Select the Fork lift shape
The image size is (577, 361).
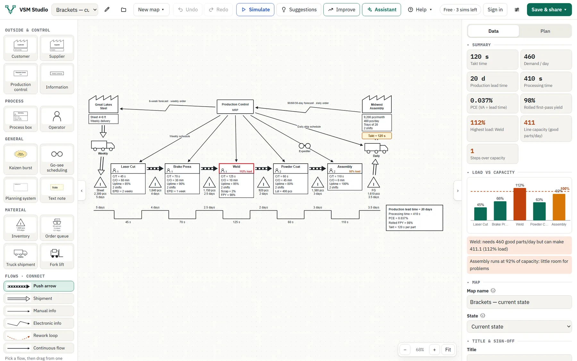(57, 256)
